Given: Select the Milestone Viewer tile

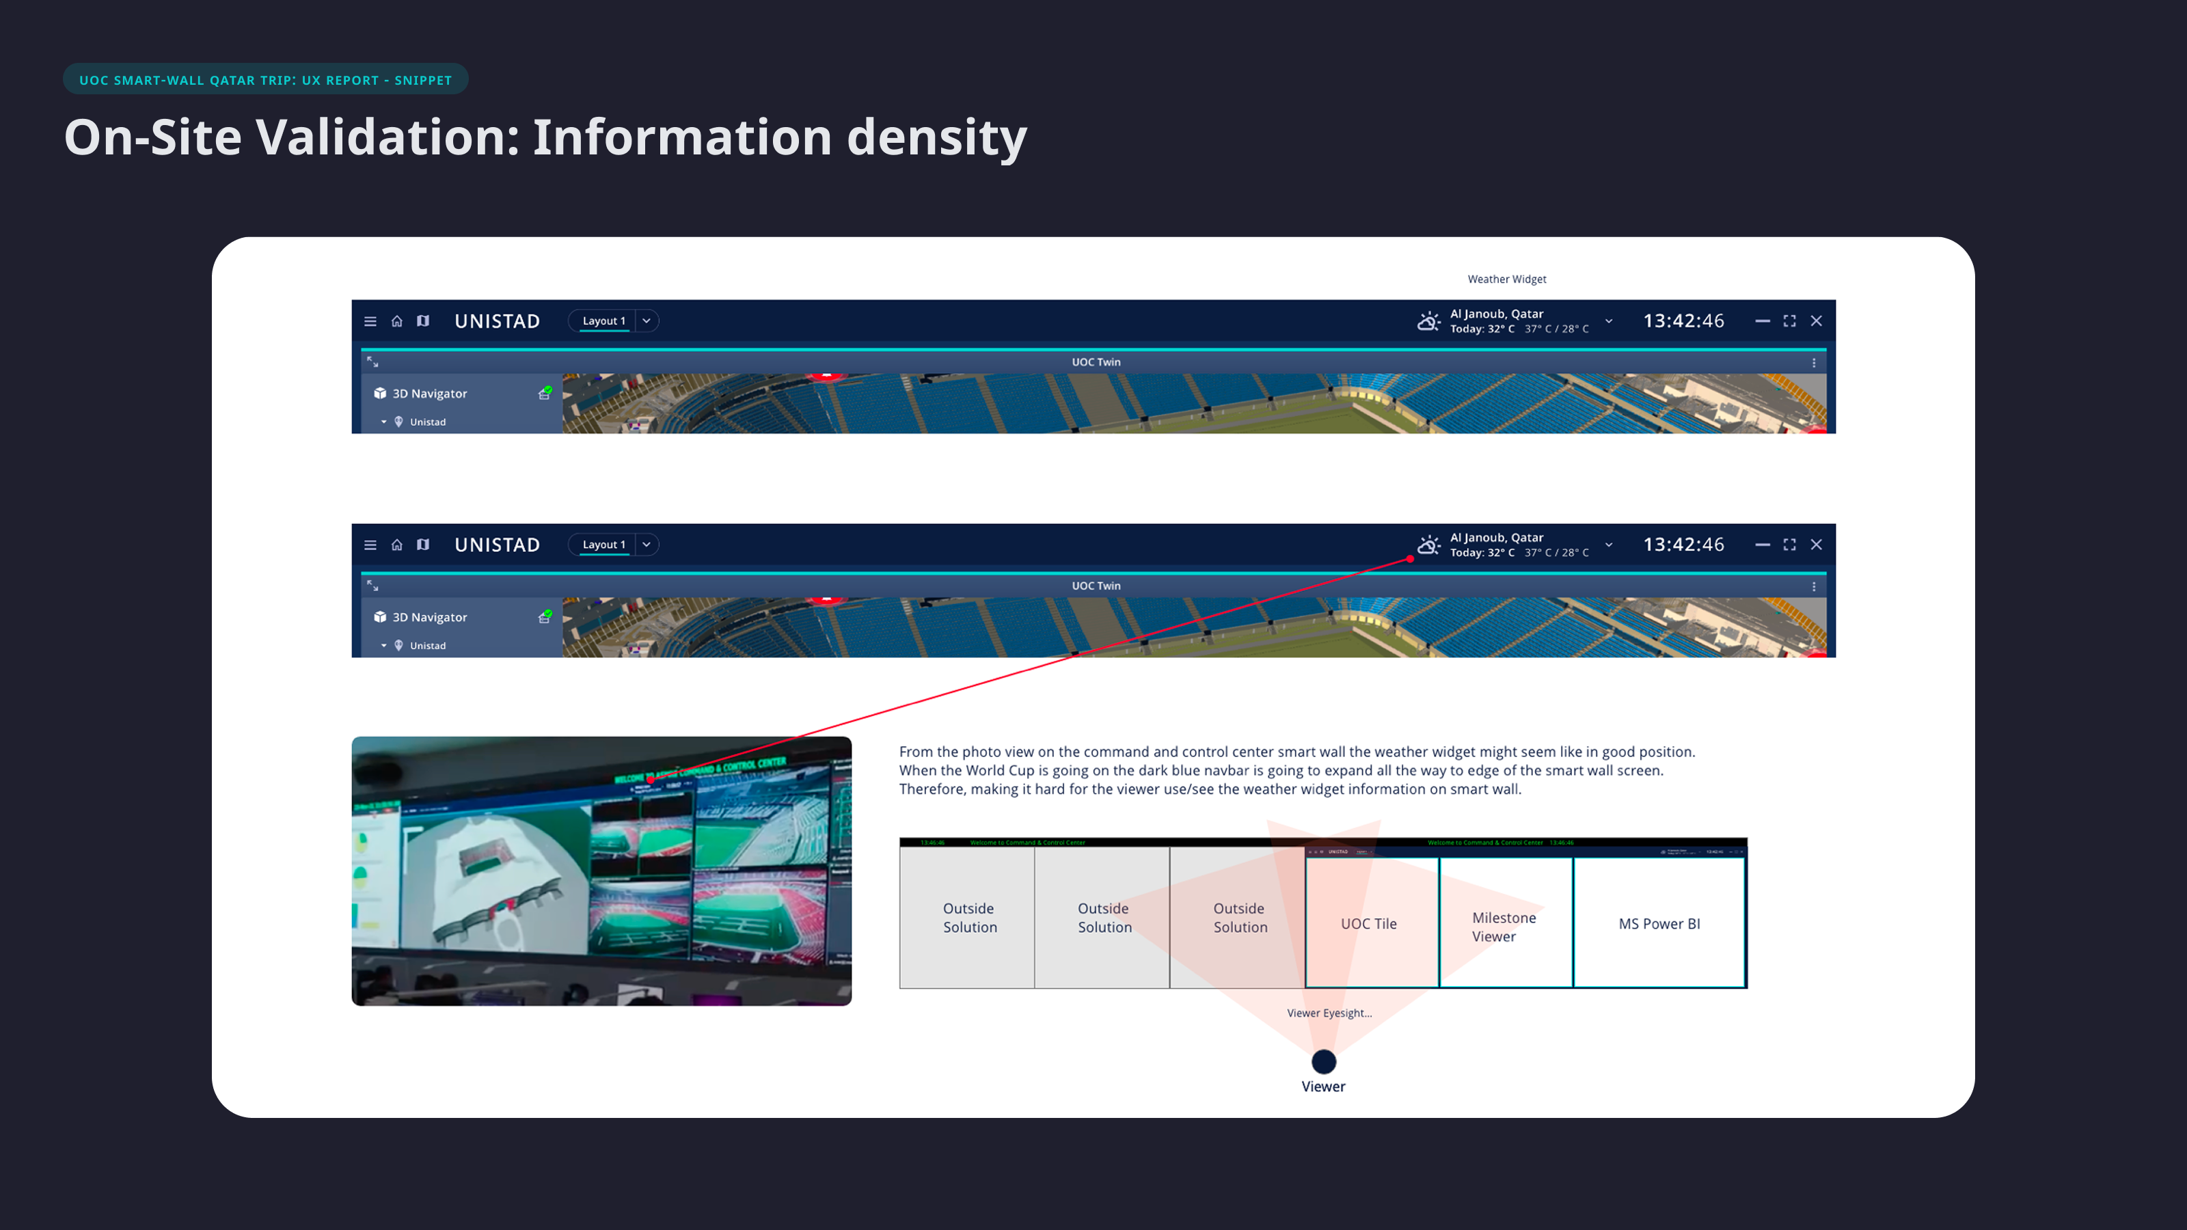Looking at the screenshot, I should (1504, 926).
